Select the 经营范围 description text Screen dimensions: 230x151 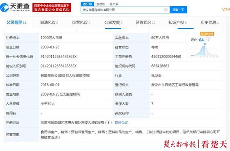(130, 134)
